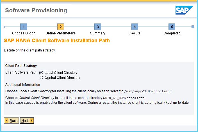Image resolution: width=198 pixels, height=132 pixels.
Task: Click the 'Additional Information' heading
Action: (x=23, y=85)
